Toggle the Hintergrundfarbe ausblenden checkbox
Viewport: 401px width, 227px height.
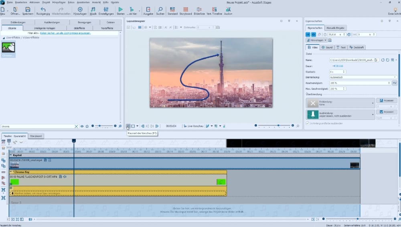pos(308,124)
